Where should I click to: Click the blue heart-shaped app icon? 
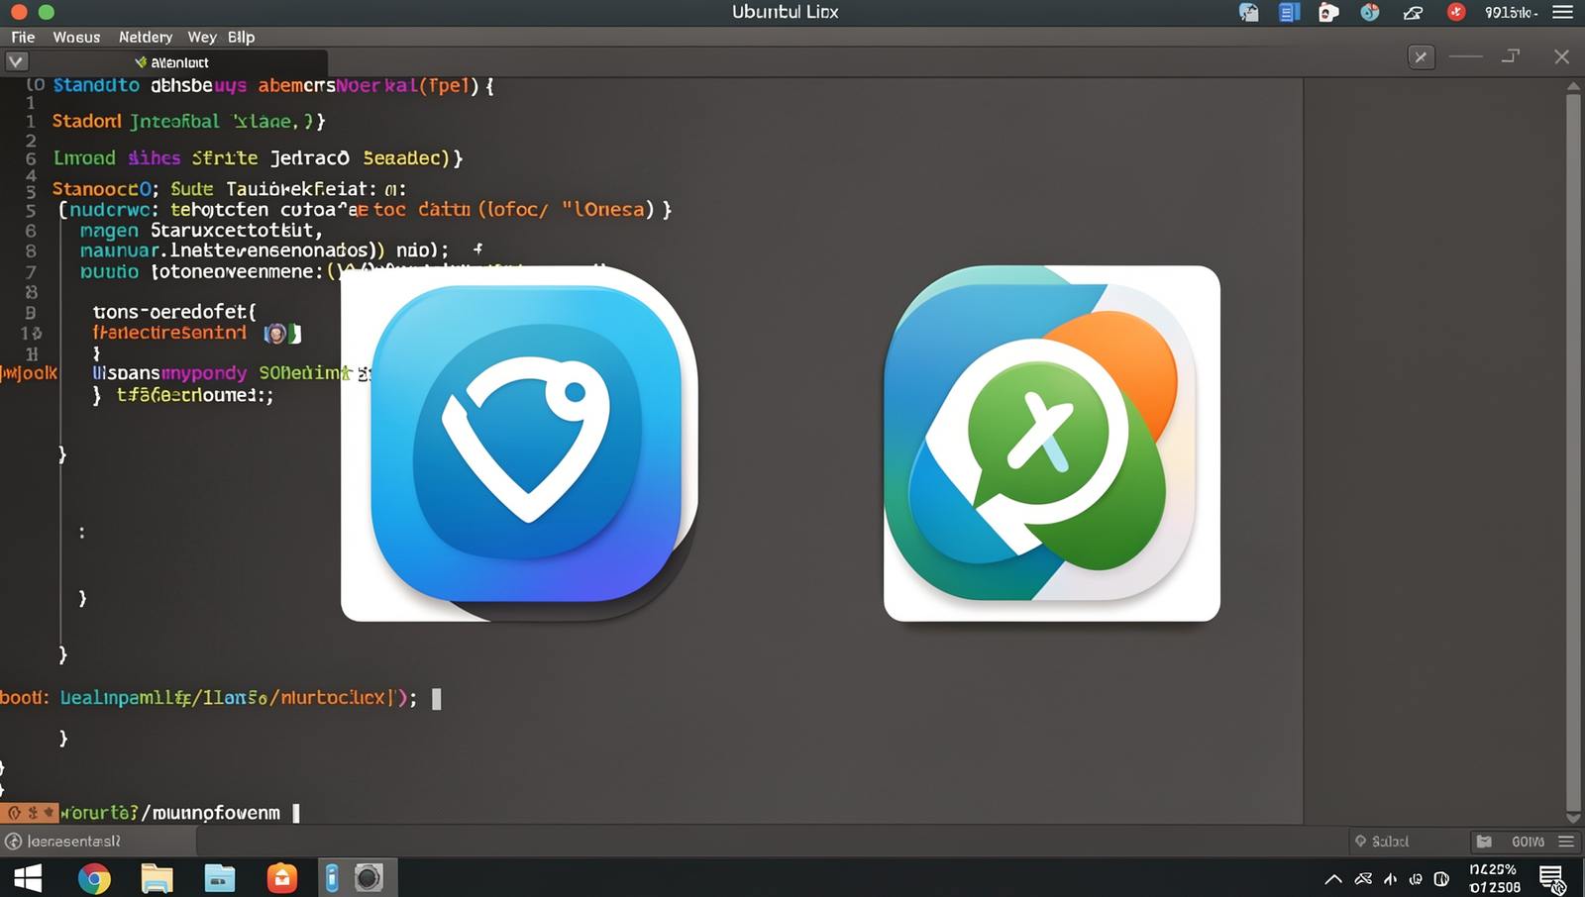(527, 443)
